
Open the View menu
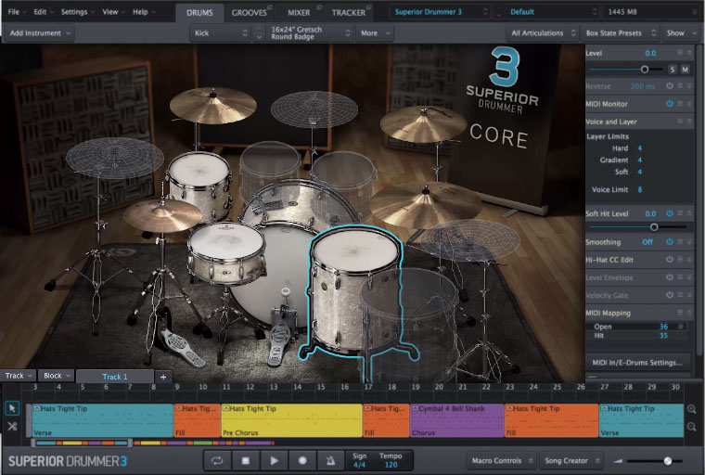click(x=113, y=12)
